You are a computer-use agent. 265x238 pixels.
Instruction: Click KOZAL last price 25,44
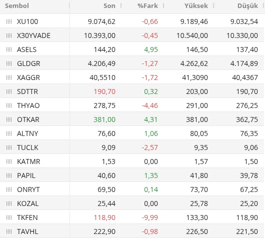click(x=106, y=203)
